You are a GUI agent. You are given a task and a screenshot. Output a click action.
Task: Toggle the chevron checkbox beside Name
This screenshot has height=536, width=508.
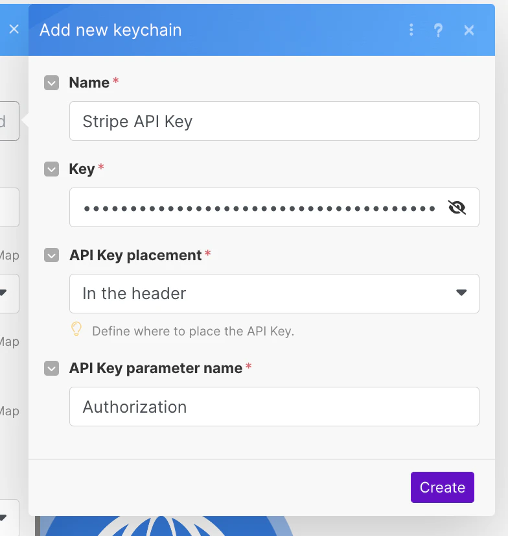(52, 82)
